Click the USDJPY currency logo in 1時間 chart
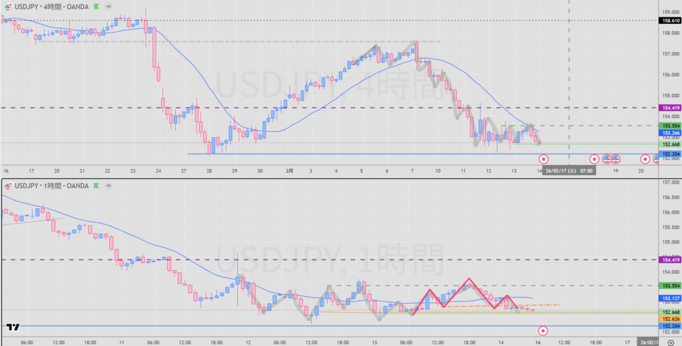Screen dimensions: 682x346 click(x=8, y=186)
